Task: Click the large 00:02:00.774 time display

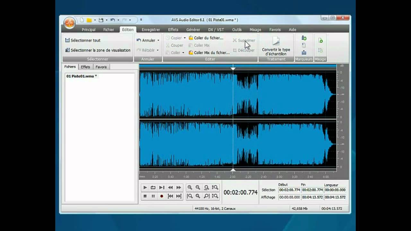Action: (x=240, y=193)
